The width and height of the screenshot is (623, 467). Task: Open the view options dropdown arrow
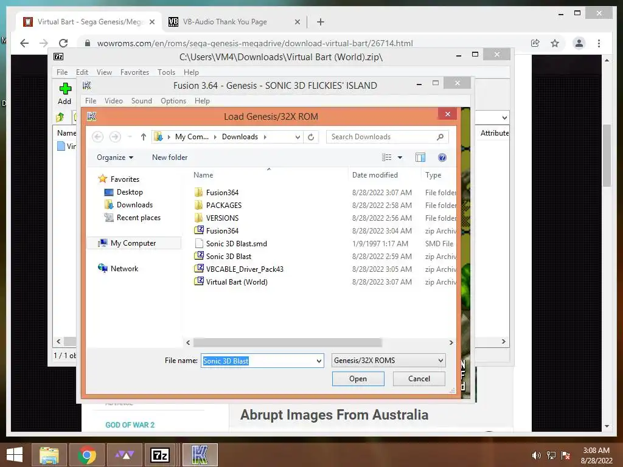pyautogui.click(x=400, y=157)
